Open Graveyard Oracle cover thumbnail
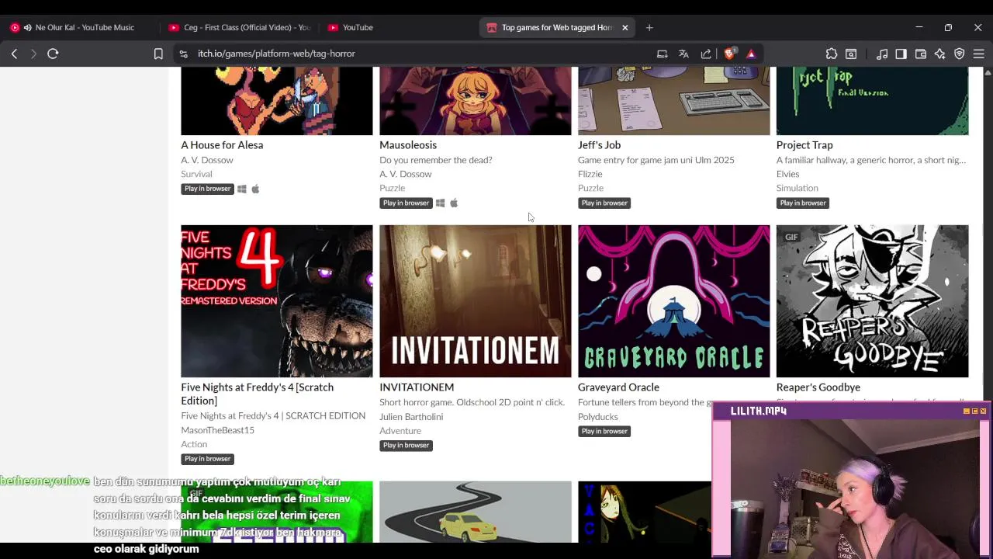993x559 pixels. [674, 301]
